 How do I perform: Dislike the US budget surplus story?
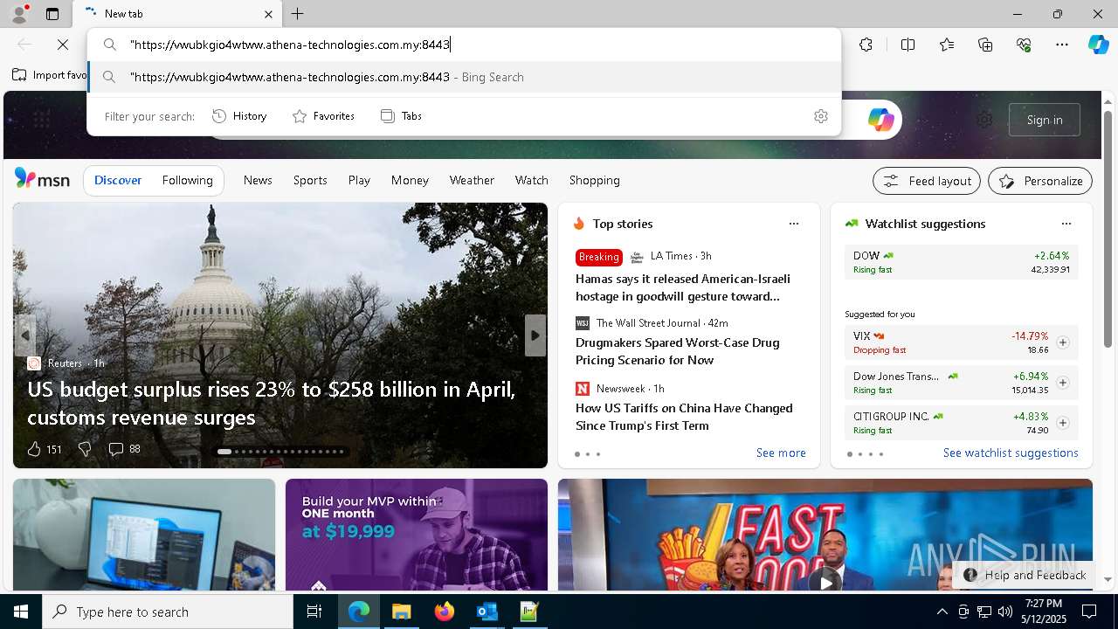pos(85,449)
